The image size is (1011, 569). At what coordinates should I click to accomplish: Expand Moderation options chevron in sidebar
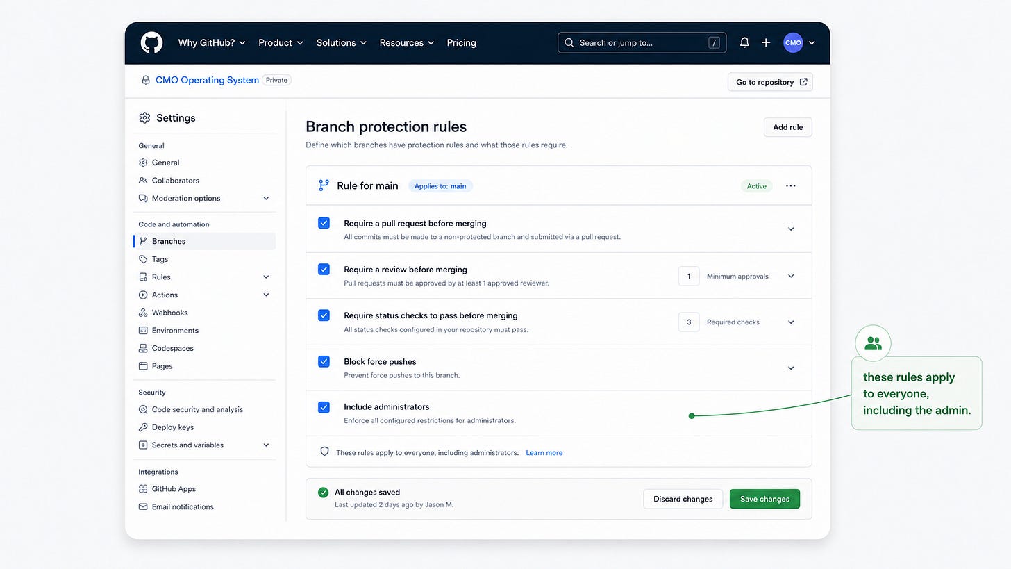266,198
